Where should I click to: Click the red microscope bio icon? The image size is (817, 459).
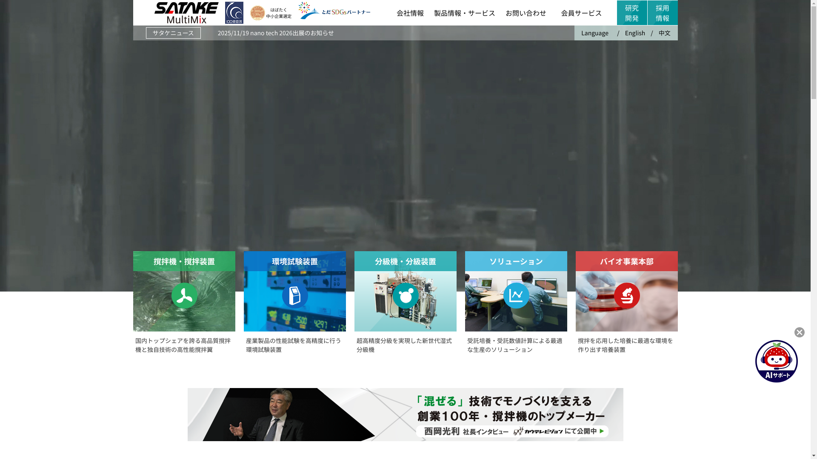(x=627, y=295)
